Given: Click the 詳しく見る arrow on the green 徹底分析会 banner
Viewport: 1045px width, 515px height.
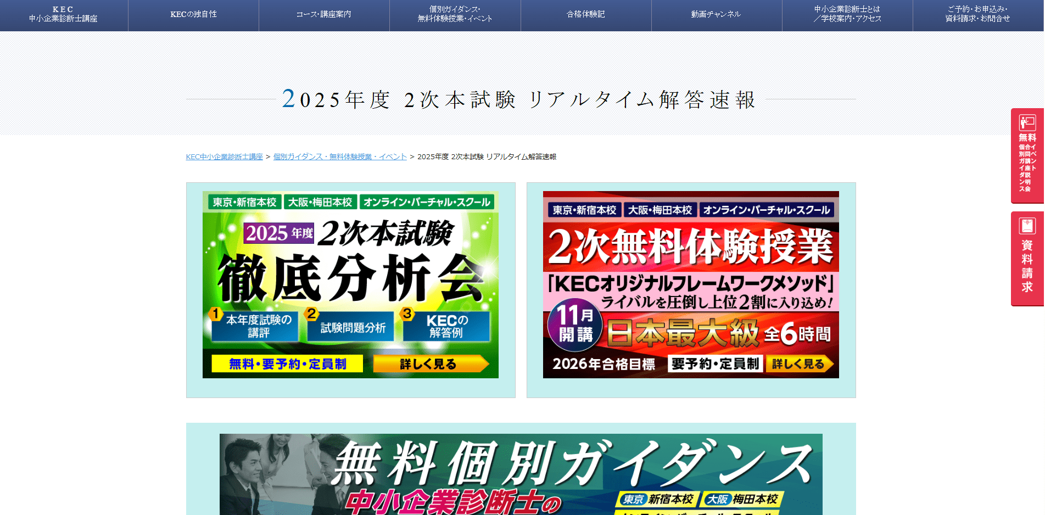Looking at the screenshot, I should pos(430,364).
